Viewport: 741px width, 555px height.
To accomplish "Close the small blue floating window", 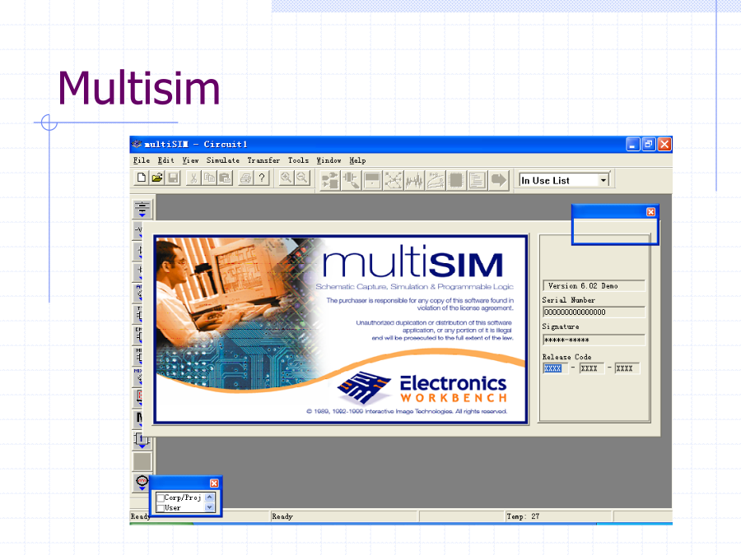I will (x=650, y=212).
